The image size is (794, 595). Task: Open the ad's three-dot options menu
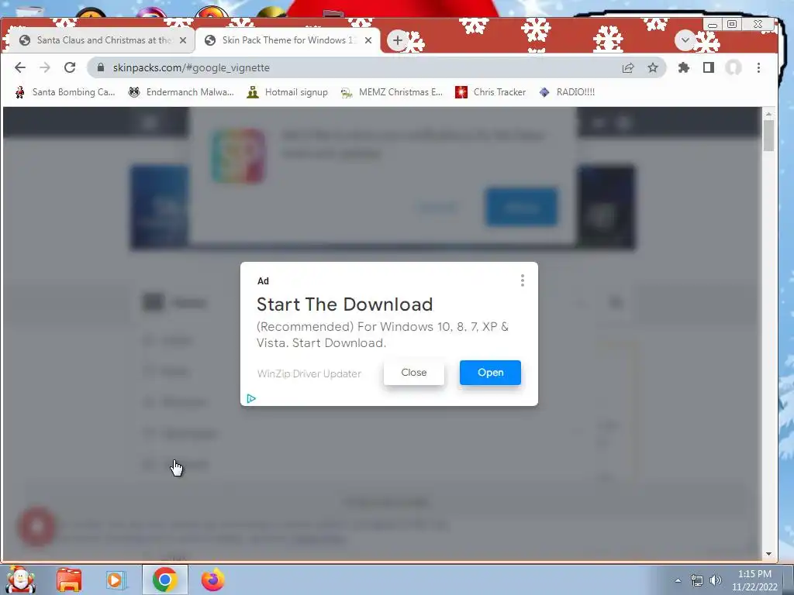click(x=522, y=280)
